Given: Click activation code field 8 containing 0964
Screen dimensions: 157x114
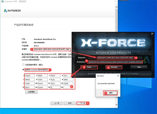Looking at the screenshot, I should (x=68, y=79).
